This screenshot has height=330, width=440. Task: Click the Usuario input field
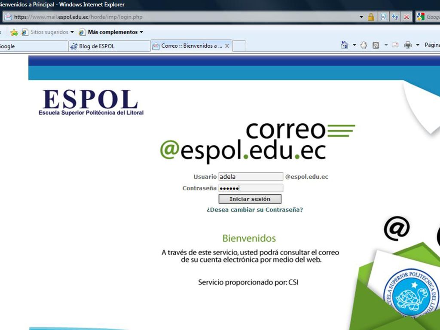(251, 177)
